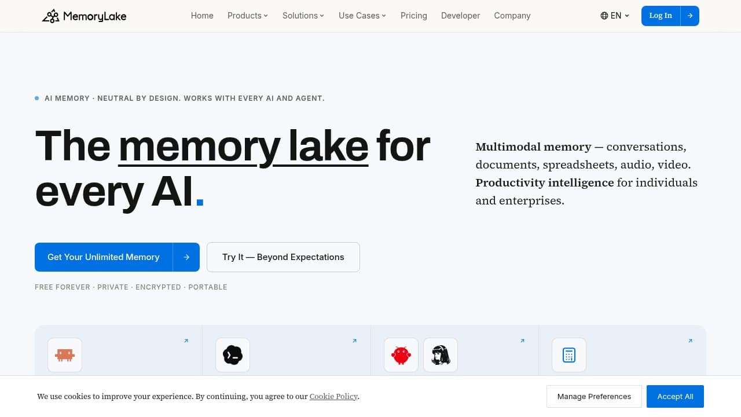Click the MemoryLake logo

(x=84, y=16)
